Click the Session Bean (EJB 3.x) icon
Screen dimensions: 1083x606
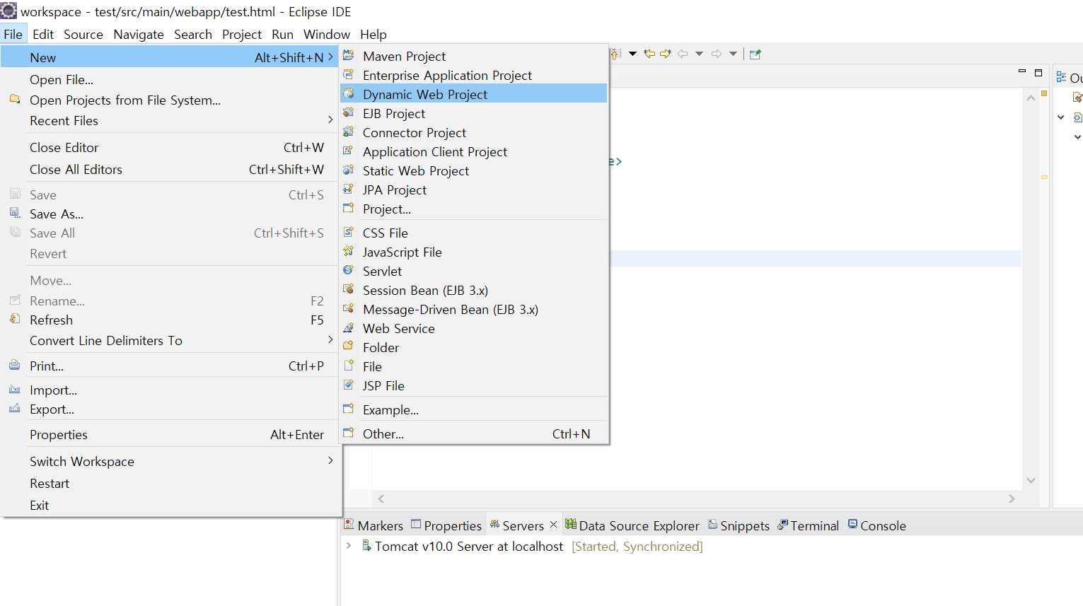pos(349,290)
